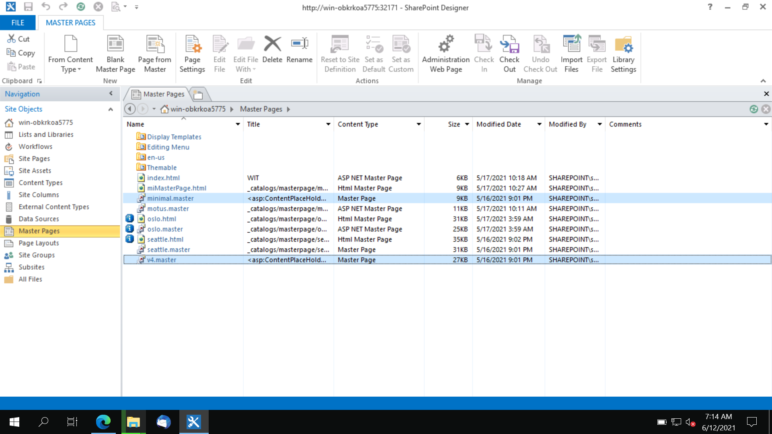This screenshot has width=772, height=434.
Task: Undo last action in title bar
Action: point(45,7)
